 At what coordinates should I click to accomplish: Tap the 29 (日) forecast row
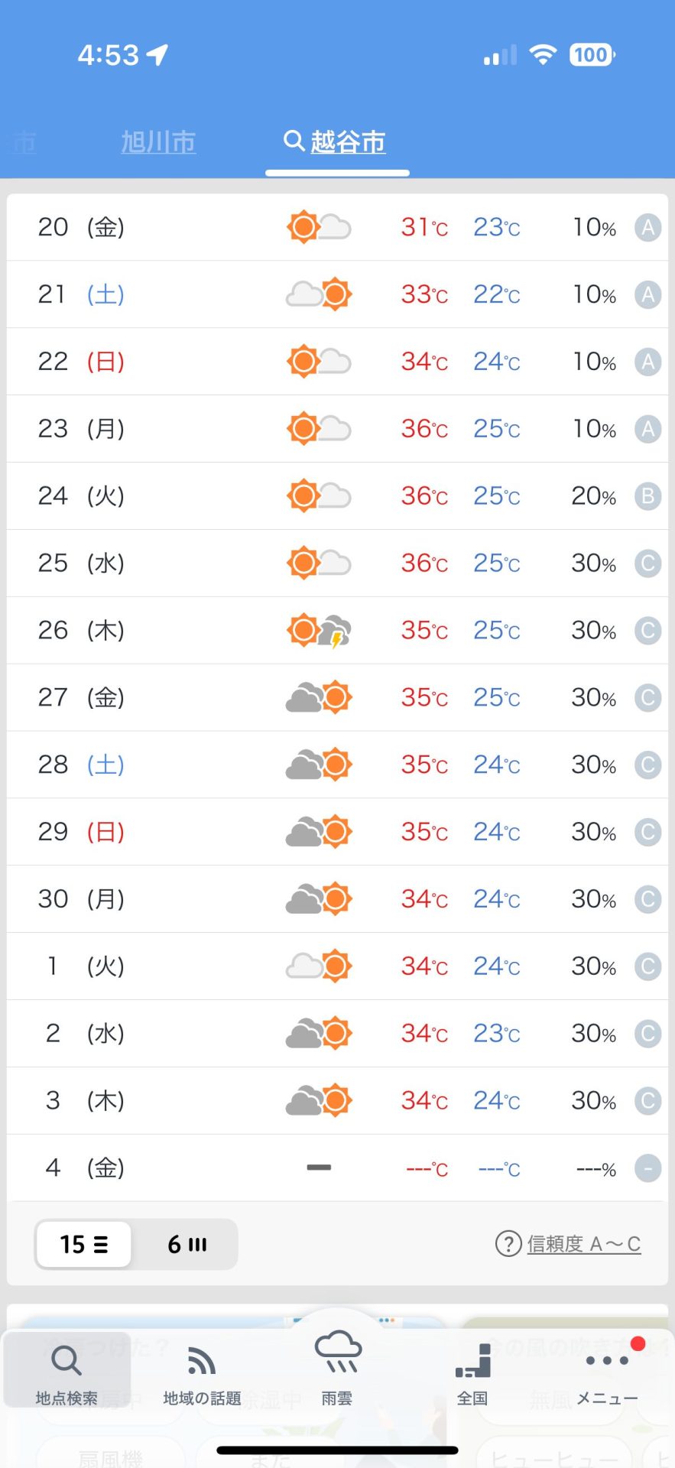coord(337,832)
